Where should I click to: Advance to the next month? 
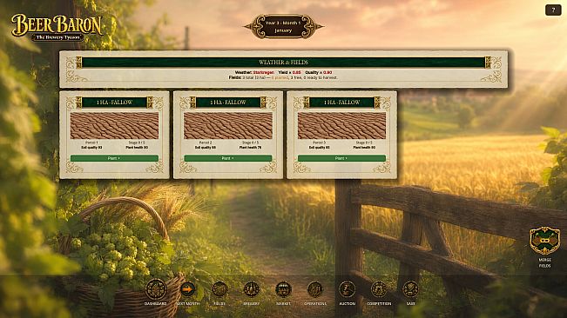tap(187, 289)
